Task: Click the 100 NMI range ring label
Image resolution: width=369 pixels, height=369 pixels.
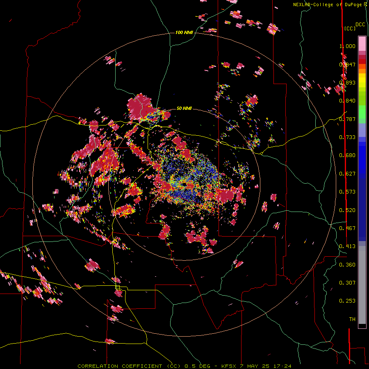Action: (x=184, y=32)
